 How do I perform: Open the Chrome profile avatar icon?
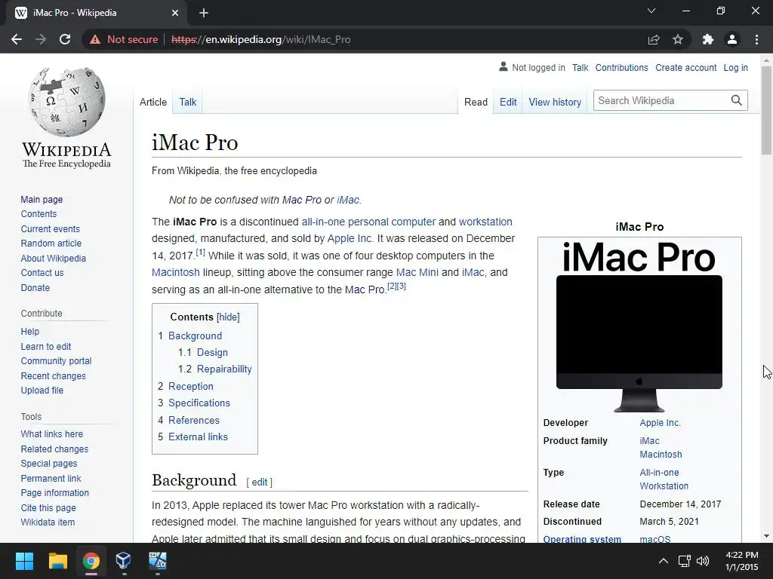click(x=732, y=39)
